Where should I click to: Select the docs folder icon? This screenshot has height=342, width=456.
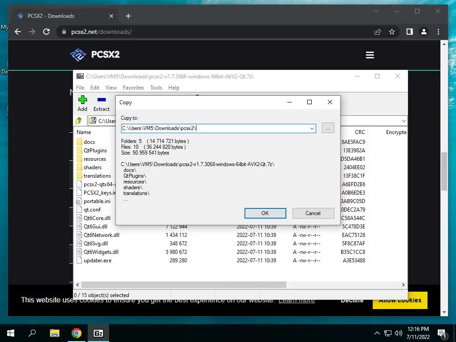[x=79, y=142]
